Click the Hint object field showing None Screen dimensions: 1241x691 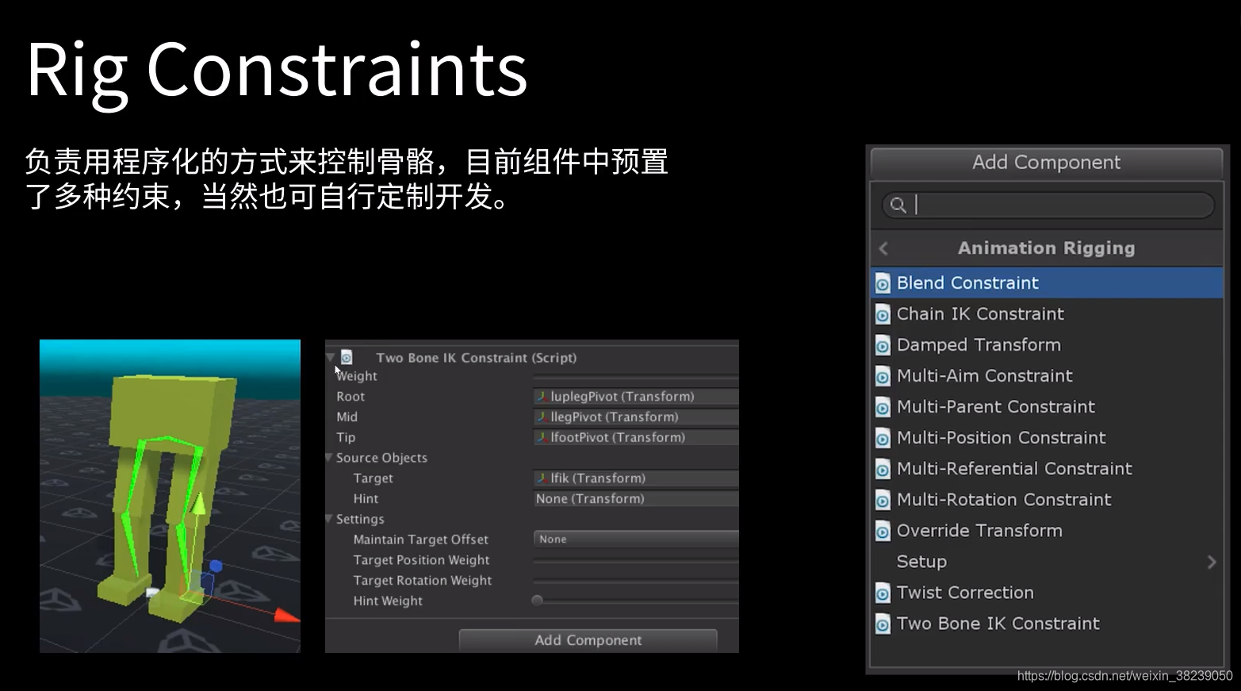(635, 499)
